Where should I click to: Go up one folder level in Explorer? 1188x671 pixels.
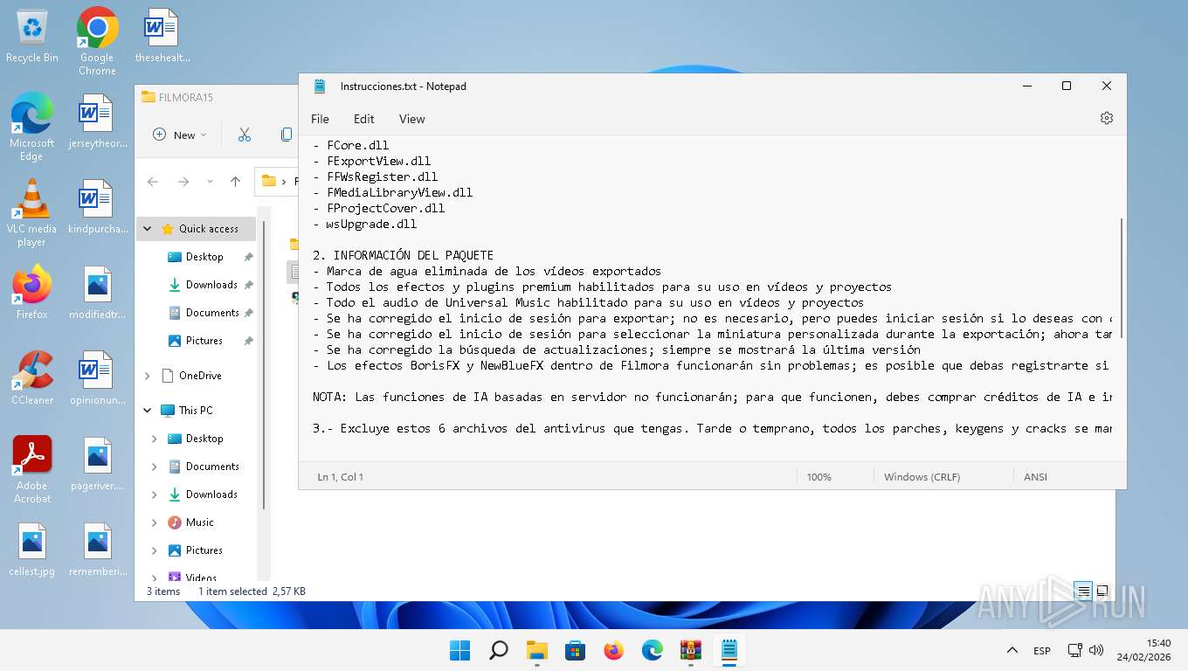pos(235,182)
